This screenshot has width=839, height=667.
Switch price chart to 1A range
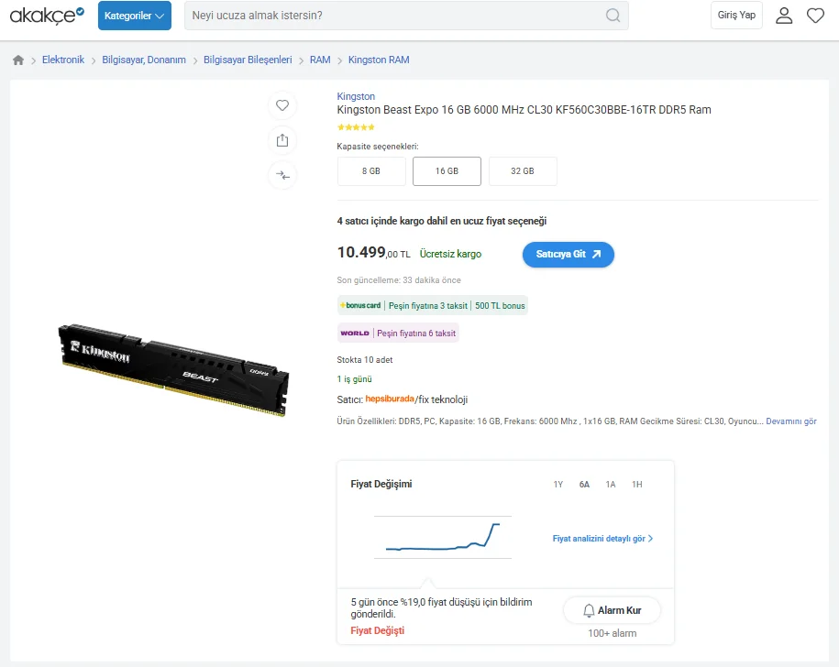pos(611,484)
